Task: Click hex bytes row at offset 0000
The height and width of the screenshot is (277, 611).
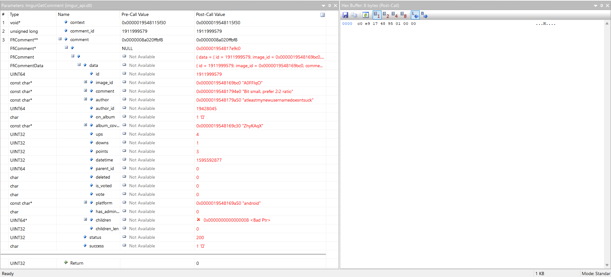Action: click(386, 24)
